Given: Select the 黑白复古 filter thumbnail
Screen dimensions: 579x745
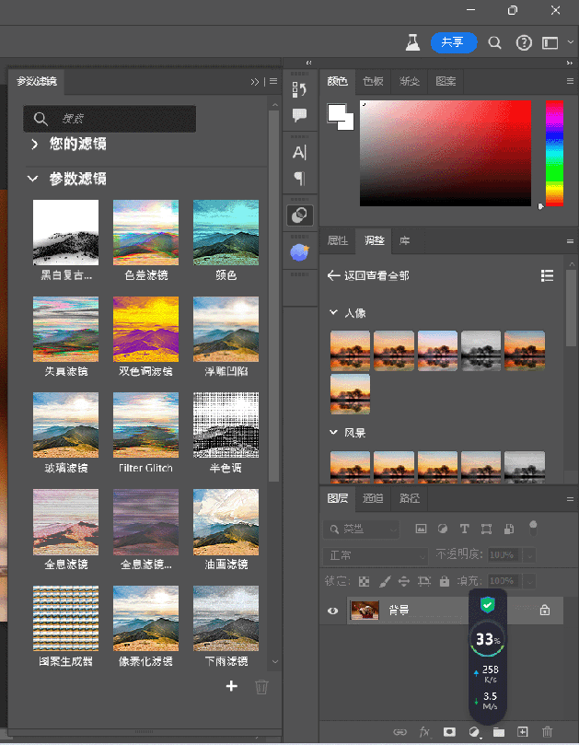Looking at the screenshot, I should coord(65,232).
